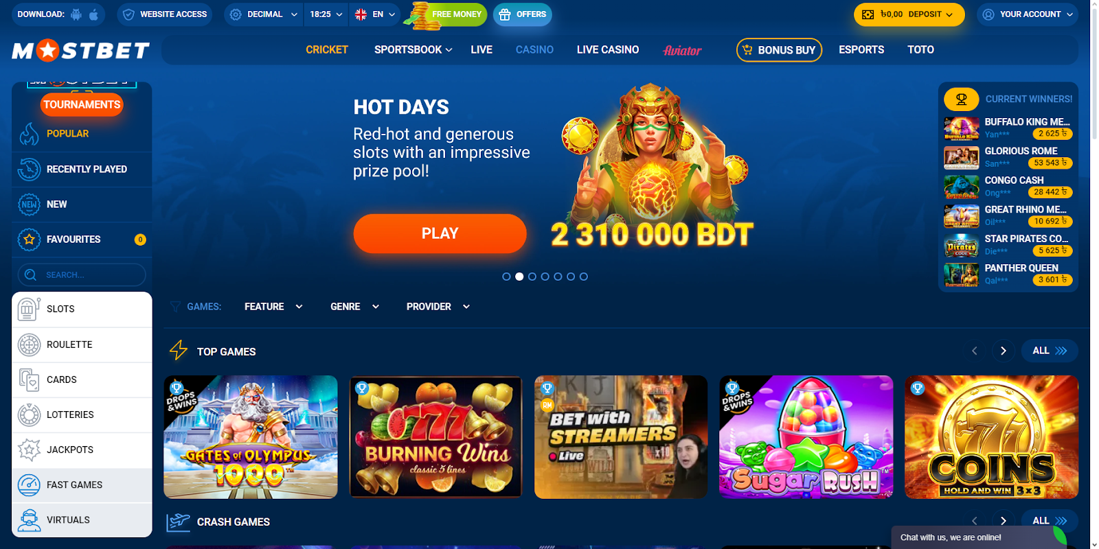This screenshot has height=549, width=1099.
Task: Click the games search field
Action: coord(82,274)
